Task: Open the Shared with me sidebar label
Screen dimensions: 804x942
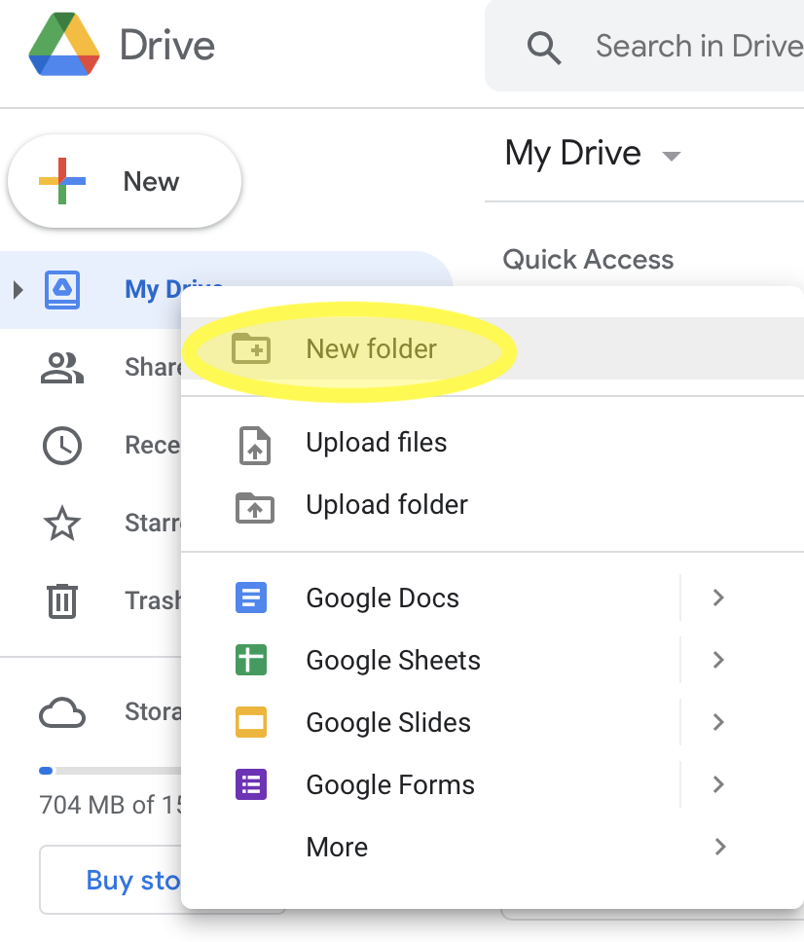Action: coord(153,367)
